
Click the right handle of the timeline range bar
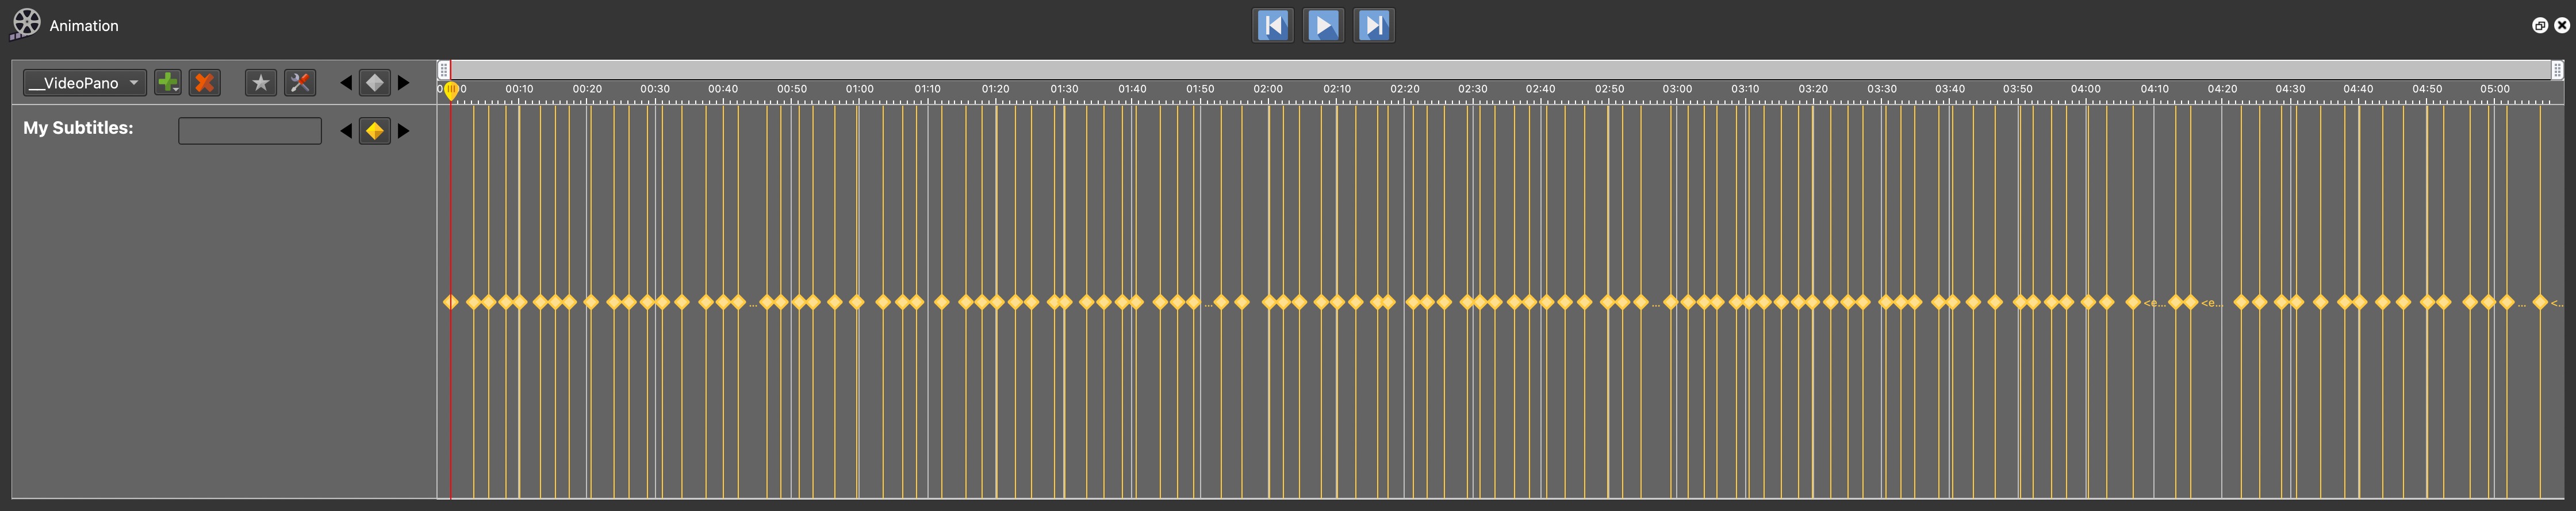(x=2556, y=70)
